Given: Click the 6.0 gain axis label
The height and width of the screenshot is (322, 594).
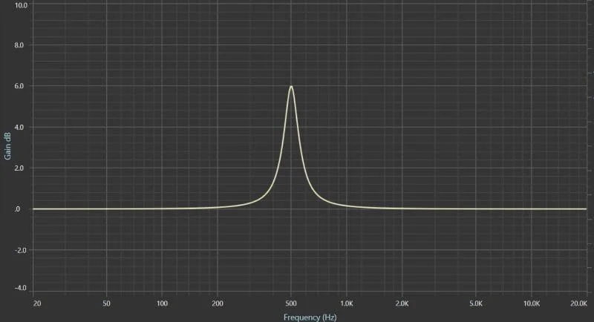Looking at the screenshot, I should coord(19,86).
